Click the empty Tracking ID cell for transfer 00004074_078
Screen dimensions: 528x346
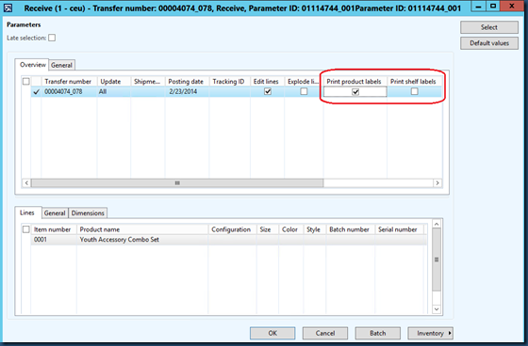tap(230, 91)
